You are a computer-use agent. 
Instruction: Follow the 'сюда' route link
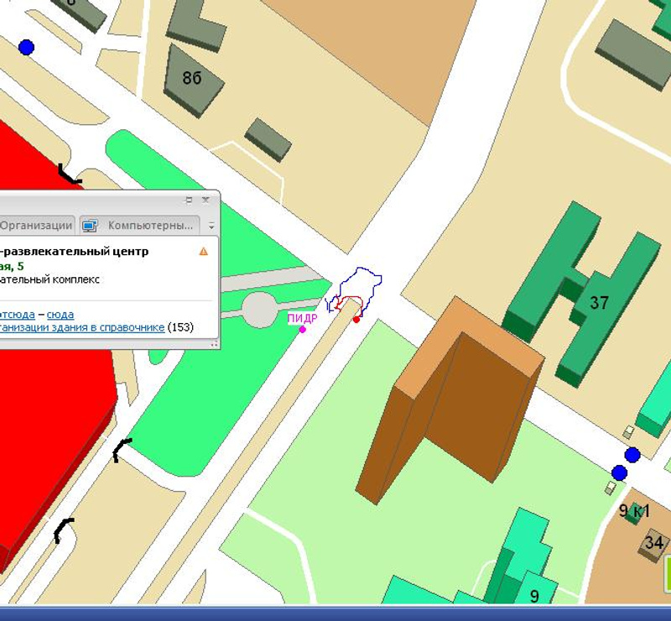coord(60,315)
